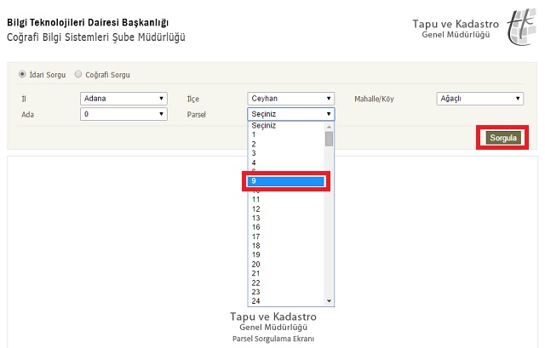Click the Parsel list scroll-down arrow
The height and width of the screenshot is (348, 545).
click(x=329, y=301)
